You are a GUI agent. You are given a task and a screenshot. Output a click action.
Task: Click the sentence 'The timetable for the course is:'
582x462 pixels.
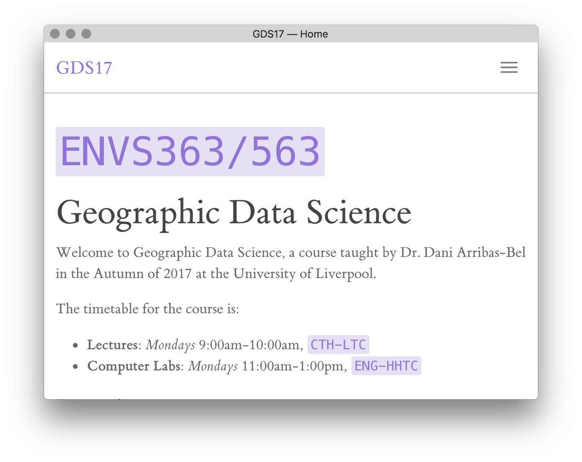tap(147, 308)
